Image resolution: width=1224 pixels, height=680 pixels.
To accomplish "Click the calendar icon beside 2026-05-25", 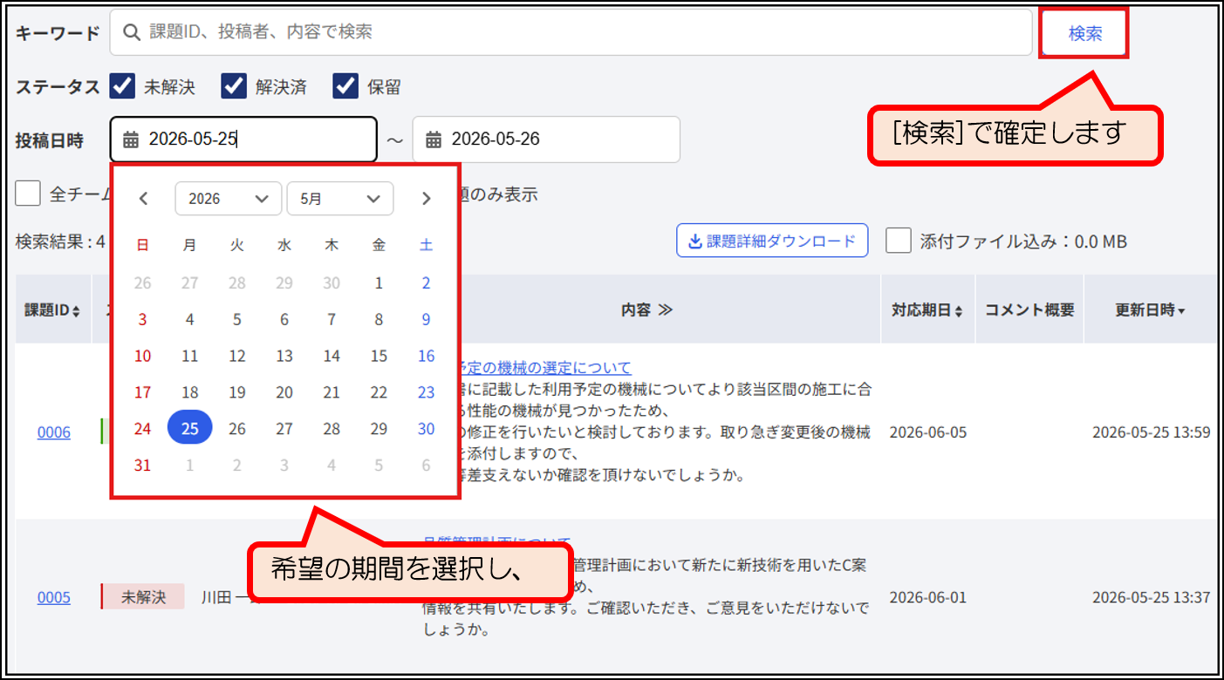I will (x=130, y=139).
